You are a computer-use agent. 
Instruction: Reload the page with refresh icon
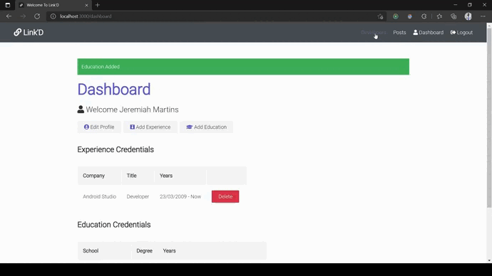click(x=37, y=16)
